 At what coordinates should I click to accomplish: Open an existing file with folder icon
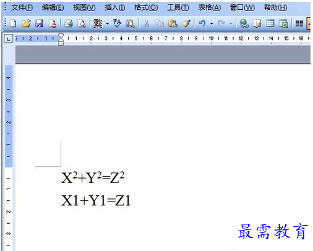click(26, 23)
